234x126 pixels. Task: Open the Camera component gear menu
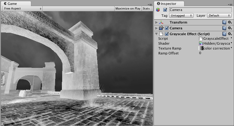[x=230, y=28]
